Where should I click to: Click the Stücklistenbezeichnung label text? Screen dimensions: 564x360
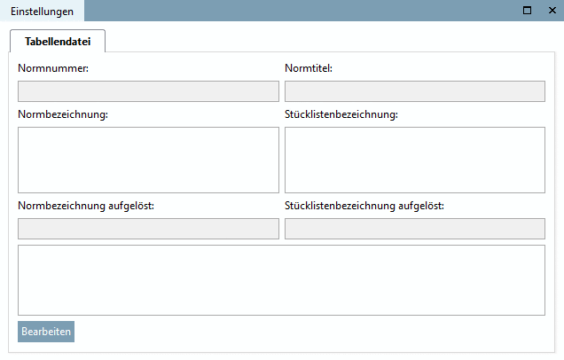341,114
